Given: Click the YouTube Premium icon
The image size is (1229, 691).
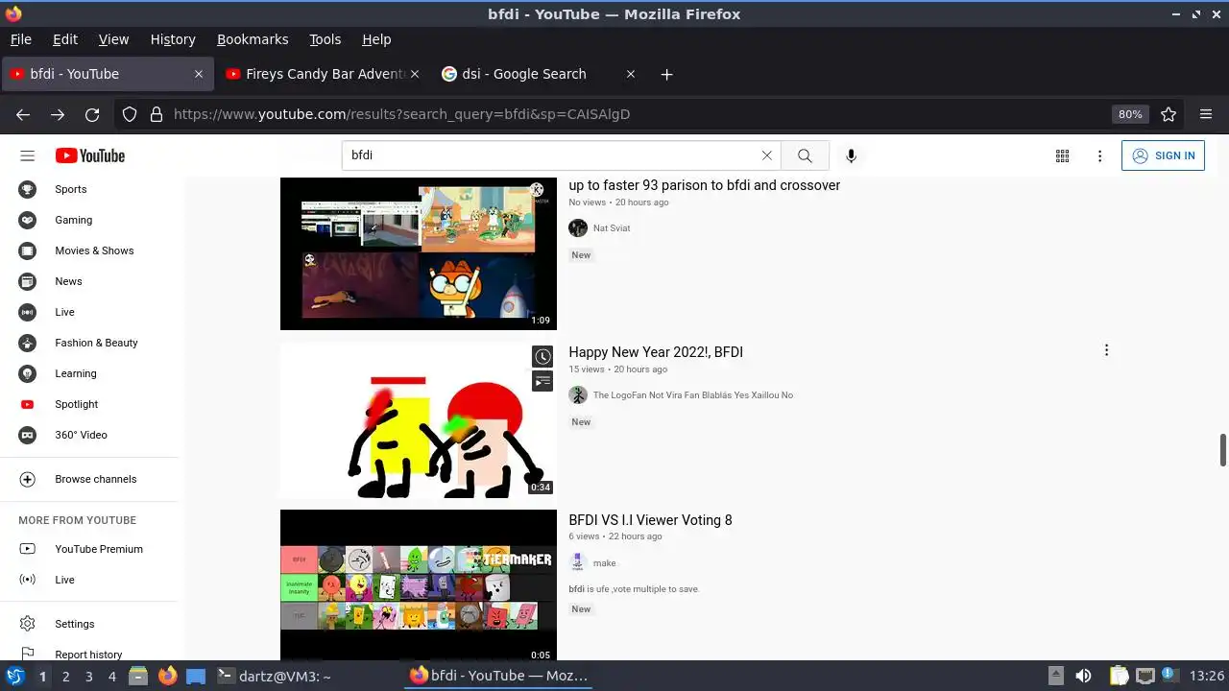Looking at the screenshot, I should [x=28, y=549].
